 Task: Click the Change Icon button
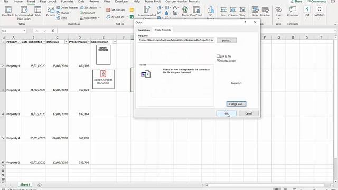236,104
